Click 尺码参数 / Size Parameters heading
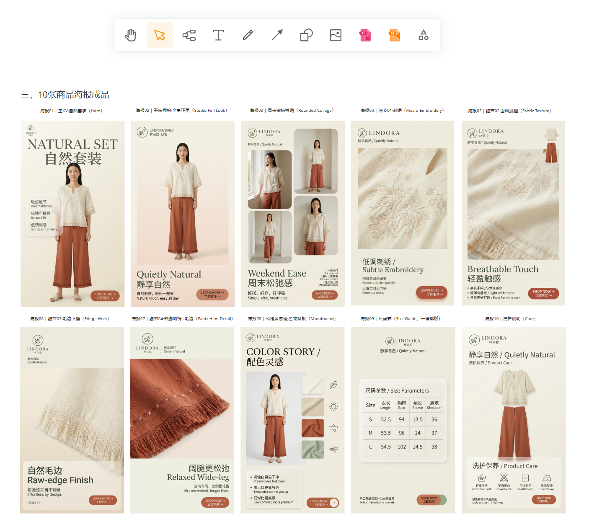The width and height of the screenshot is (589, 522). [397, 390]
